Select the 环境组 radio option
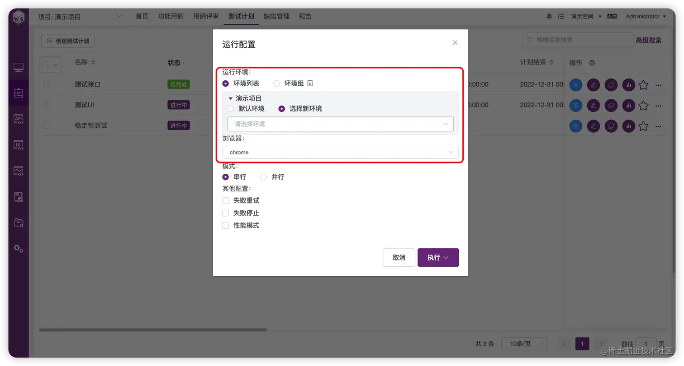Screen dimensions: 684x366 [x=276, y=83]
